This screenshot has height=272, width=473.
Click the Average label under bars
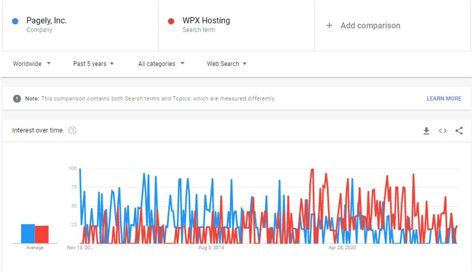[35, 247]
